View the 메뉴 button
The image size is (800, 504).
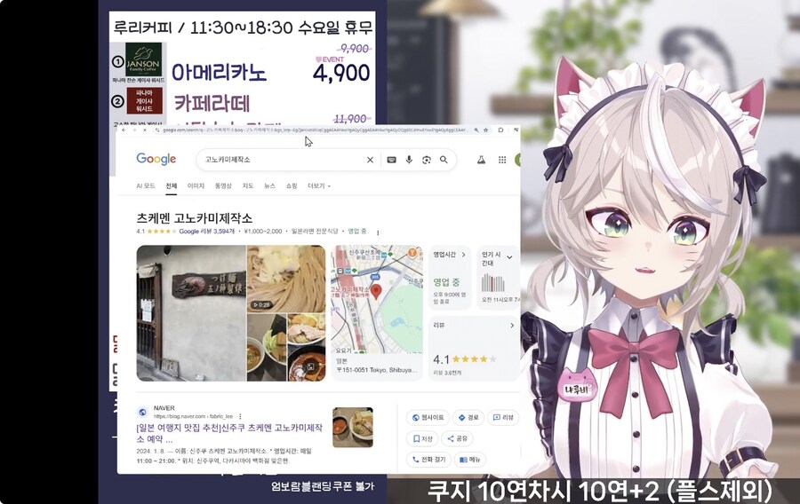click(x=469, y=460)
